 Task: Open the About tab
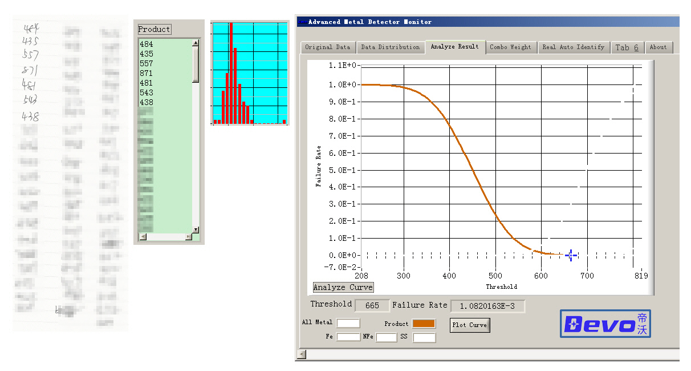[659, 47]
